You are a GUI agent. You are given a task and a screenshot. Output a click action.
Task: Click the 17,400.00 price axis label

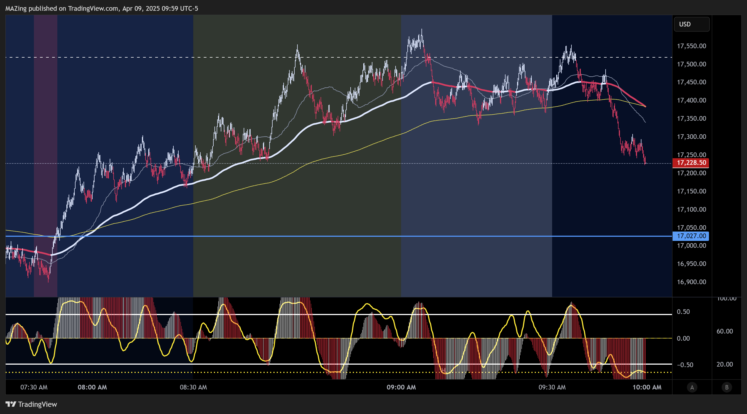[x=691, y=100]
